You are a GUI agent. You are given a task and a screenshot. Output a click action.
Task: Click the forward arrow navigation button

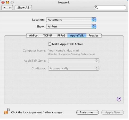(10, 8)
